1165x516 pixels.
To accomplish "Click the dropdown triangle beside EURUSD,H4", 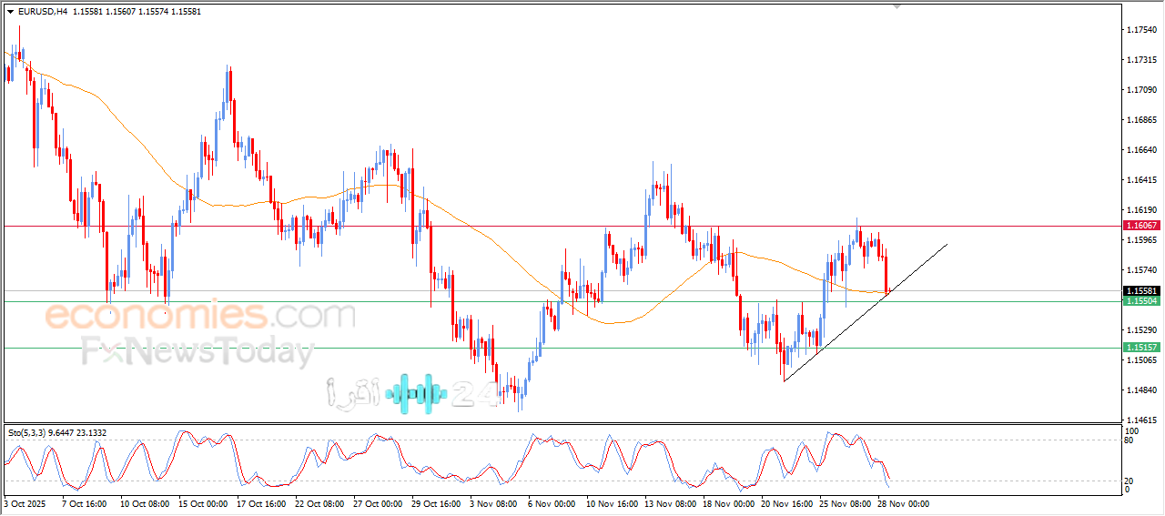I will click(x=10, y=11).
